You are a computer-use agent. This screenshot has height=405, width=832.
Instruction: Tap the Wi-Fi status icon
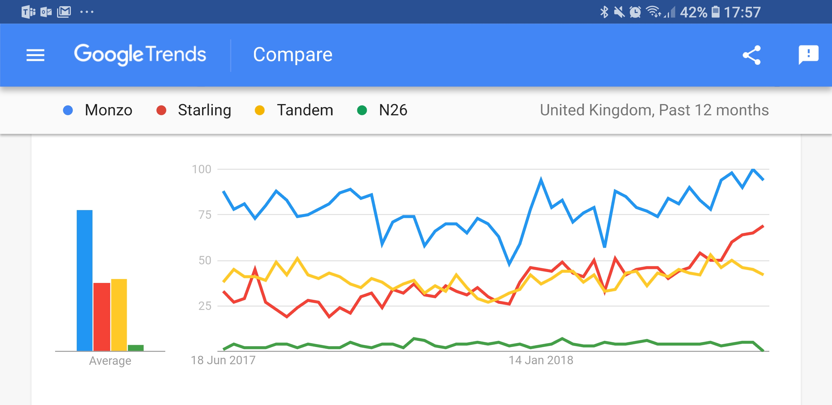tap(653, 12)
